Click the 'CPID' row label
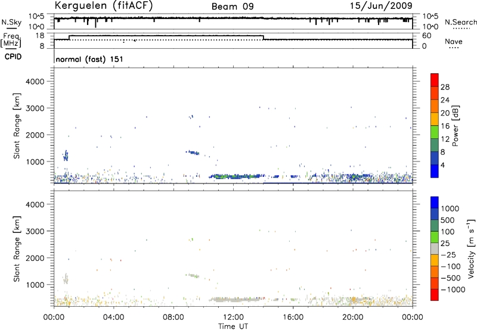477x330 pixels. (x=13, y=57)
